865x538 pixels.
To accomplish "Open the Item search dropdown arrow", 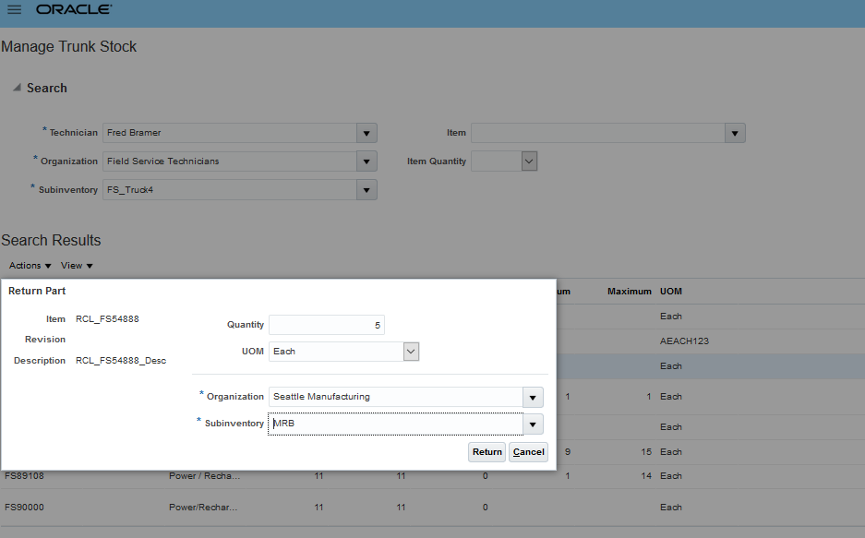I will tap(735, 133).
